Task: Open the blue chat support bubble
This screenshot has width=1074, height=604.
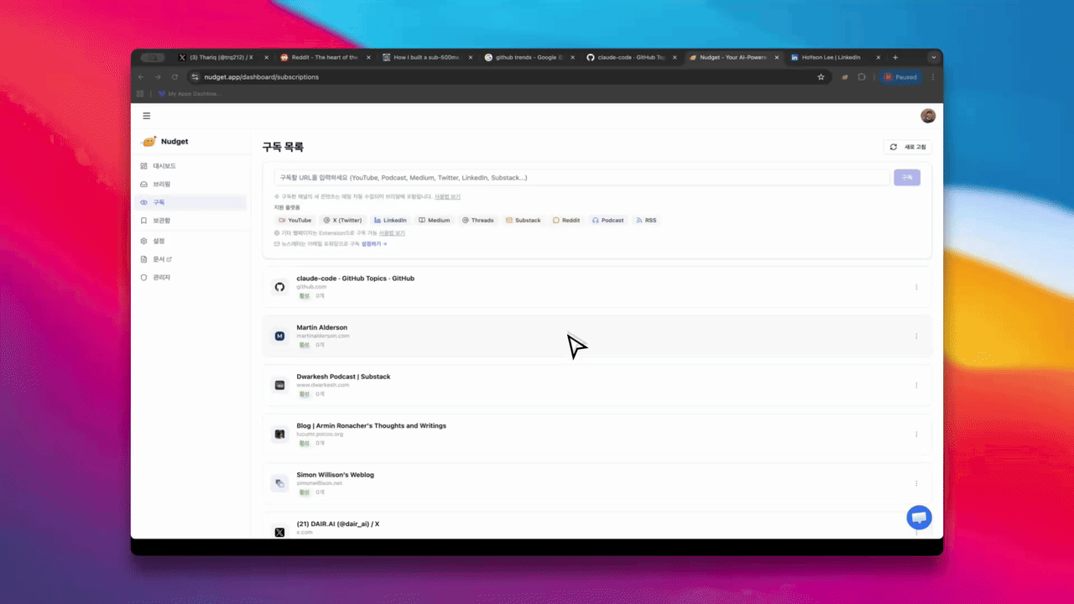Action: (x=919, y=517)
